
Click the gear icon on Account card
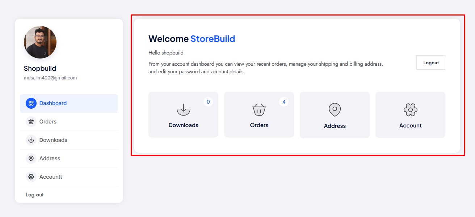[411, 109]
